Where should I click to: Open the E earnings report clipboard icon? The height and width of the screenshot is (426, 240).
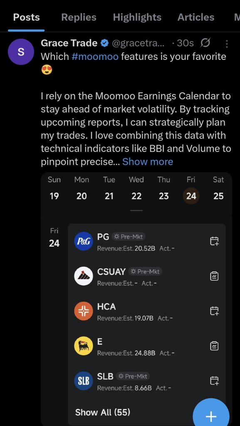tap(215, 346)
